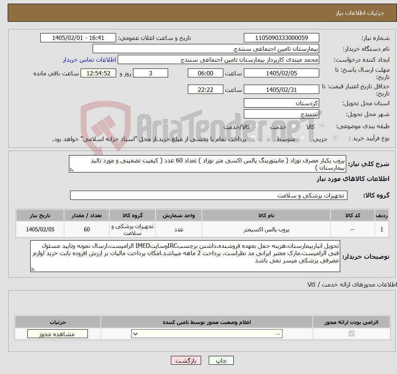
Task: Open اطلاعات تماس خریدار link
Action: coord(89,60)
